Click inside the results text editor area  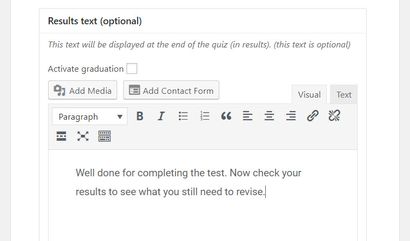[203, 195]
